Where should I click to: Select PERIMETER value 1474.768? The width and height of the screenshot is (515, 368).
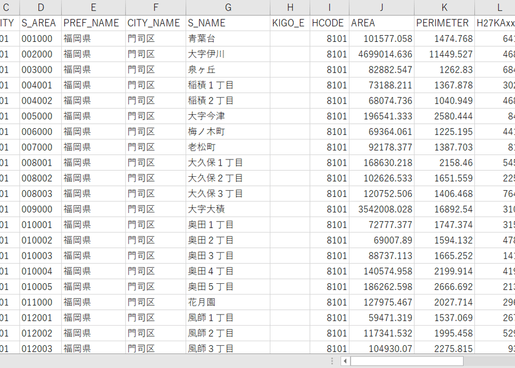click(x=444, y=39)
